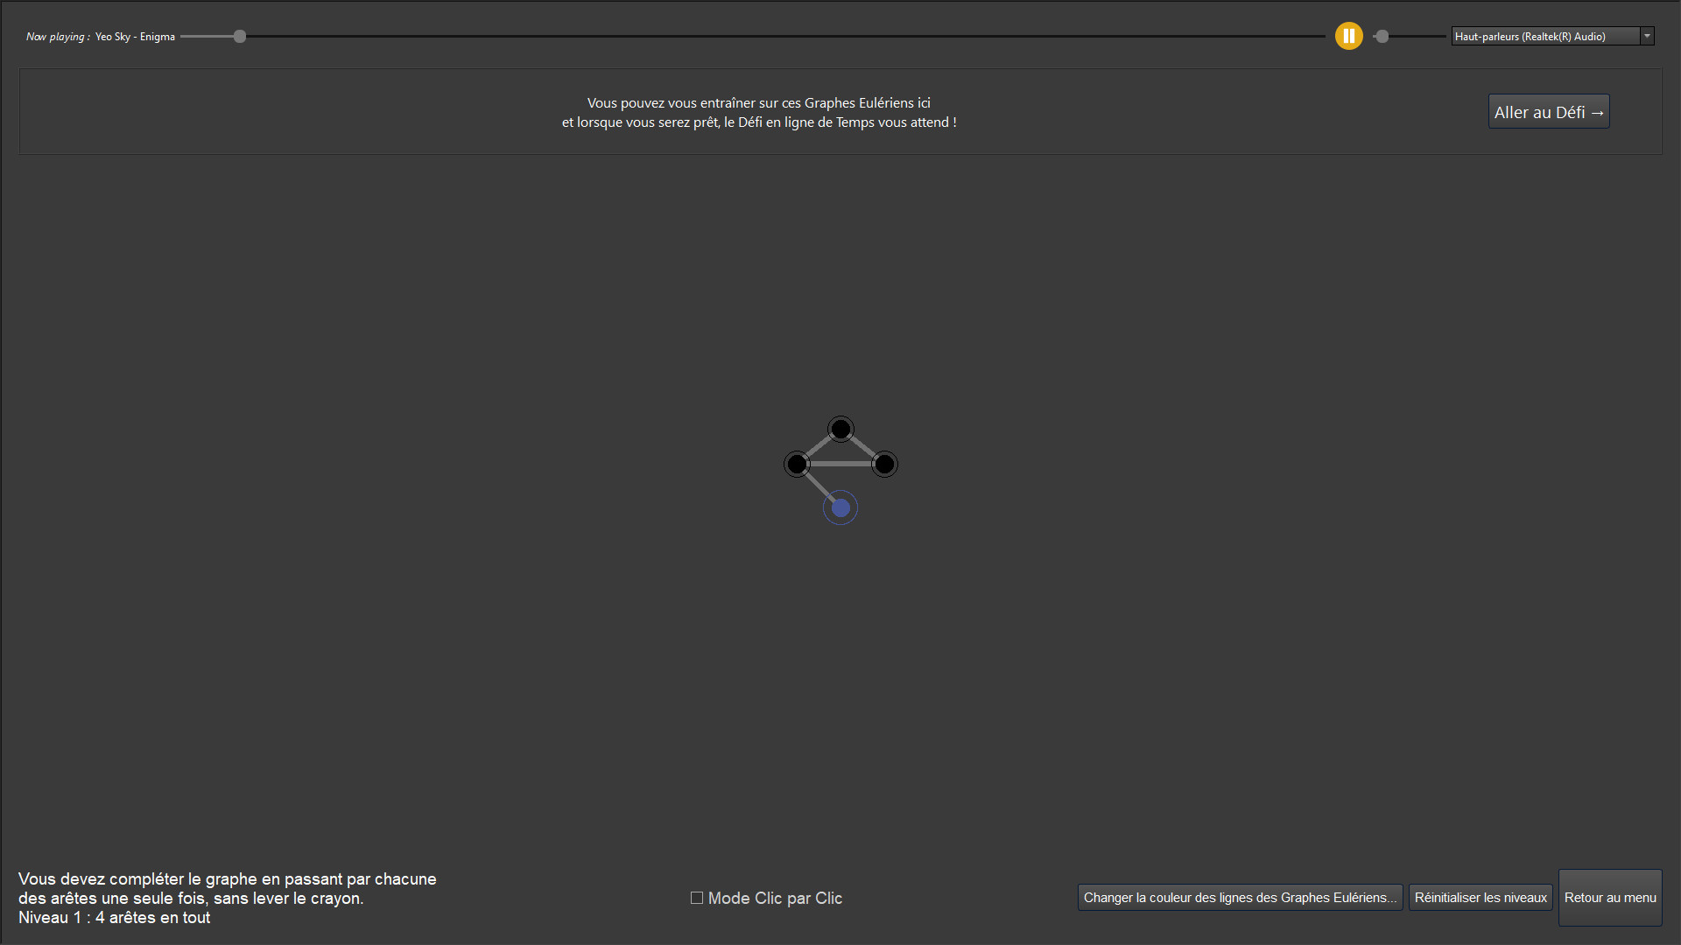Viewport: 1681px width, 945px height.
Task: Click the edge connecting top and right nodes
Action: coord(865,444)
